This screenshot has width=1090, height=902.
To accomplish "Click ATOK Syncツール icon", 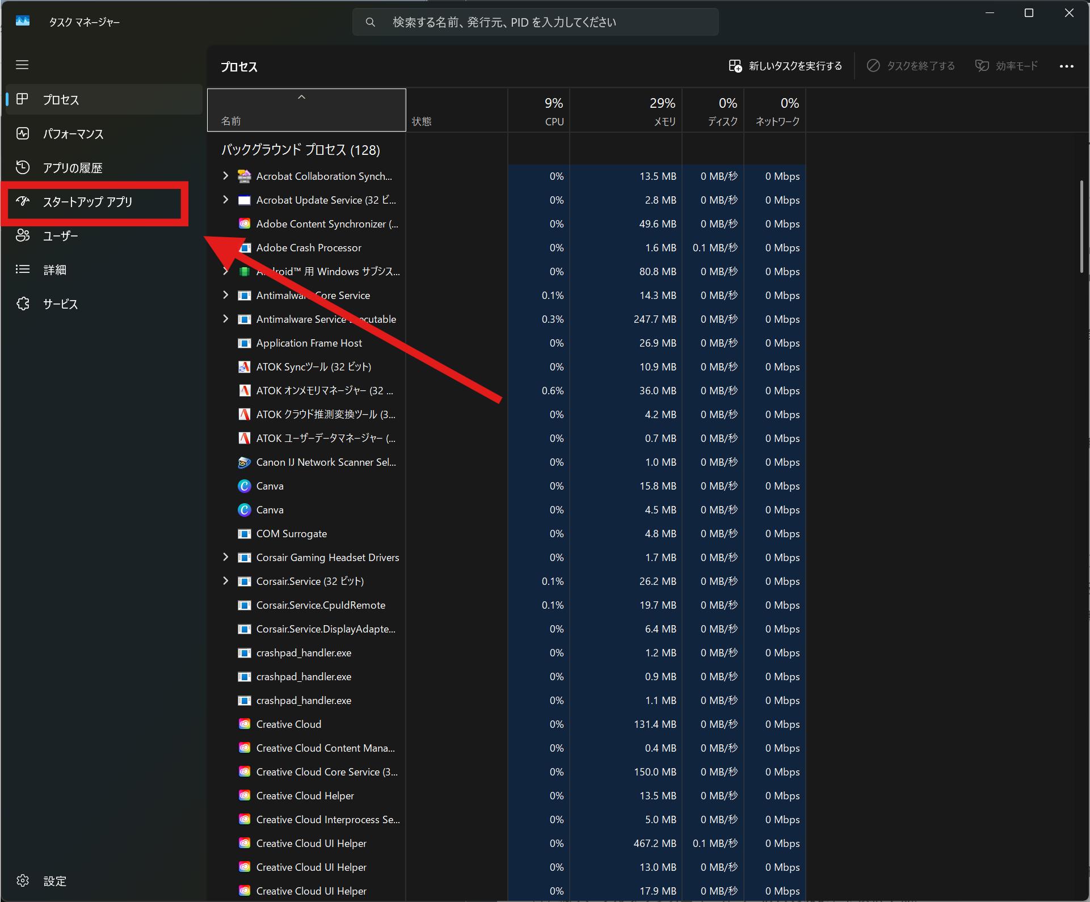I will [245, 367].
